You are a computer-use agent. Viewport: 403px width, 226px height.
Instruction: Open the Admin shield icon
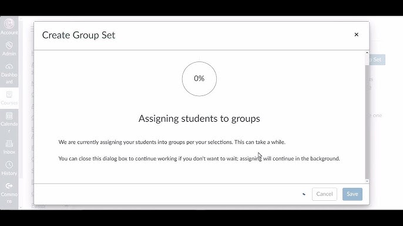9,46
